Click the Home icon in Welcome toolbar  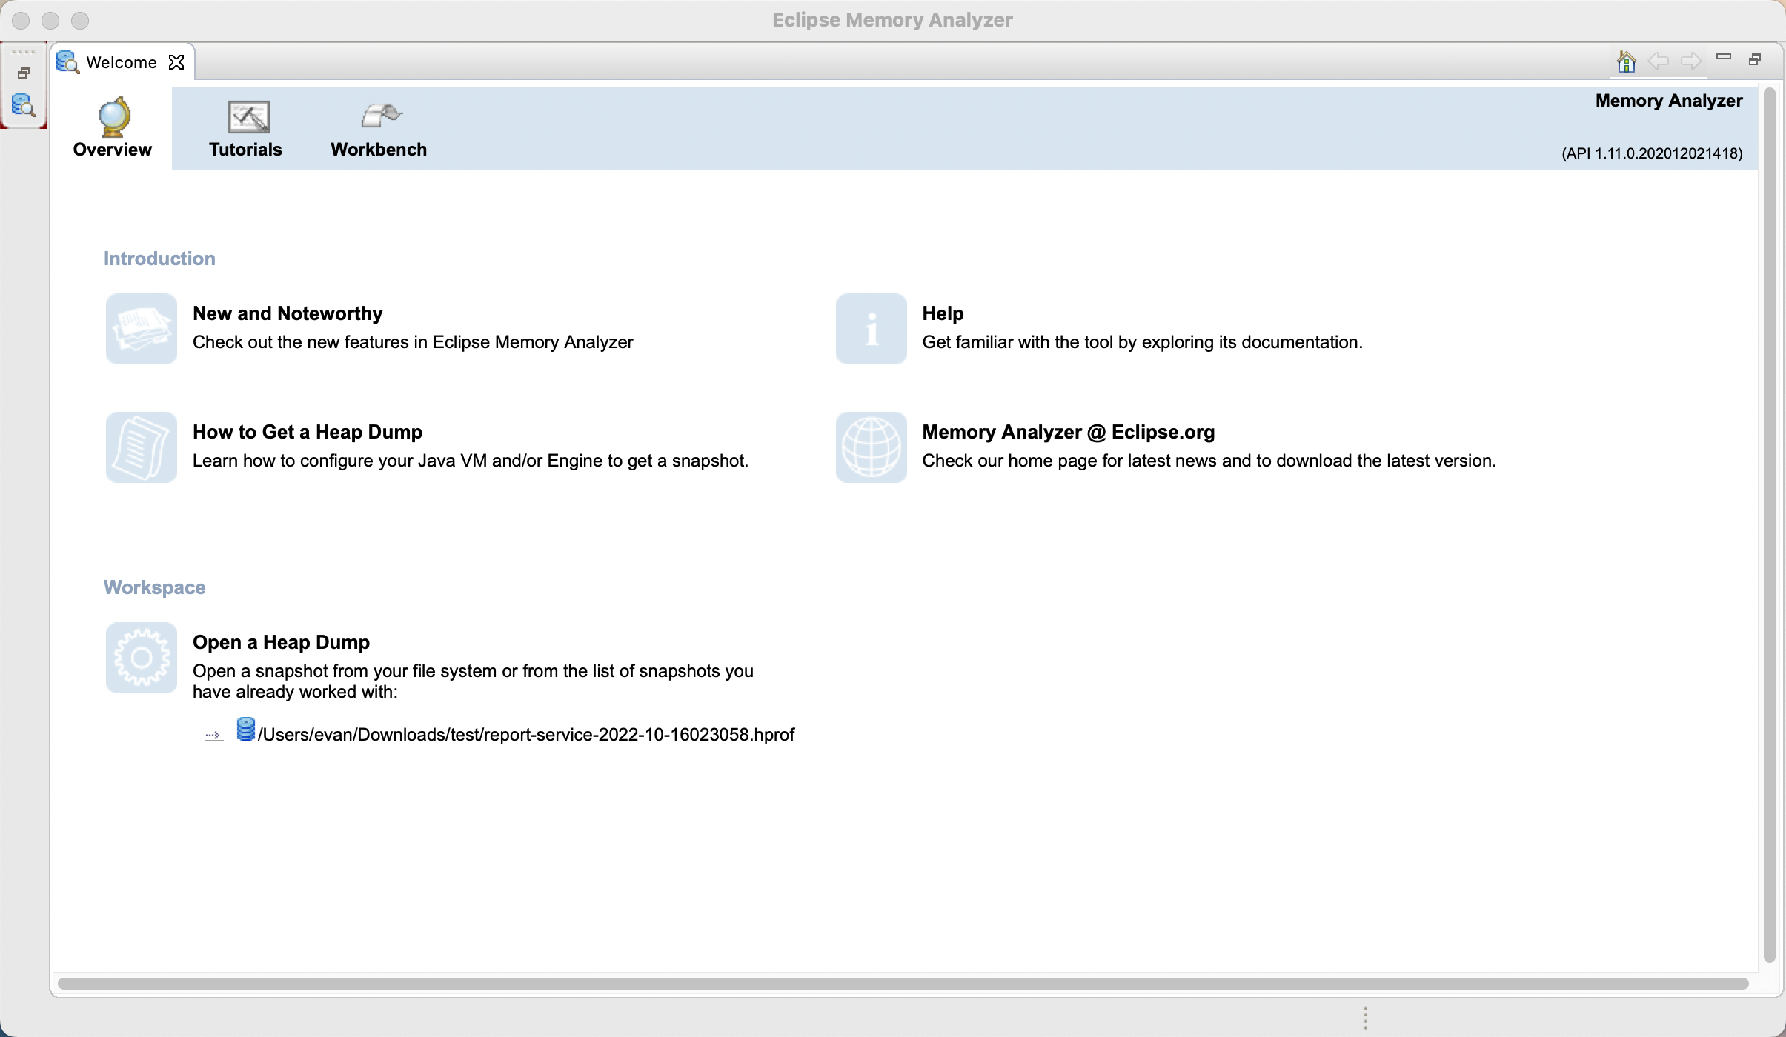[x=1627, y=61]
